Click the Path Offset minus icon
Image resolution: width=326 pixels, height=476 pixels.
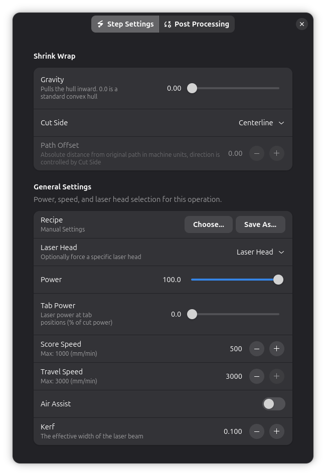[257, 153]
